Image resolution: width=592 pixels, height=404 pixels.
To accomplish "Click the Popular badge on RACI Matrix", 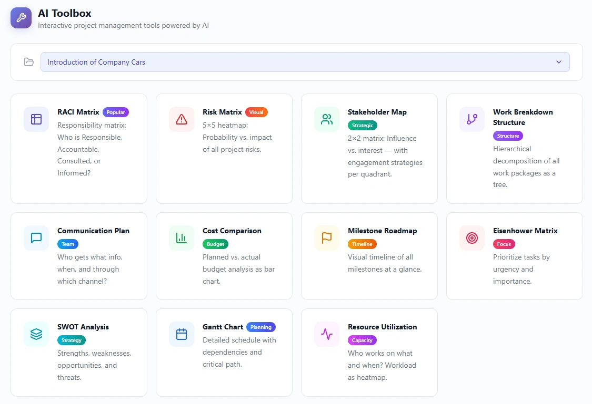I will tap(116, 112).
